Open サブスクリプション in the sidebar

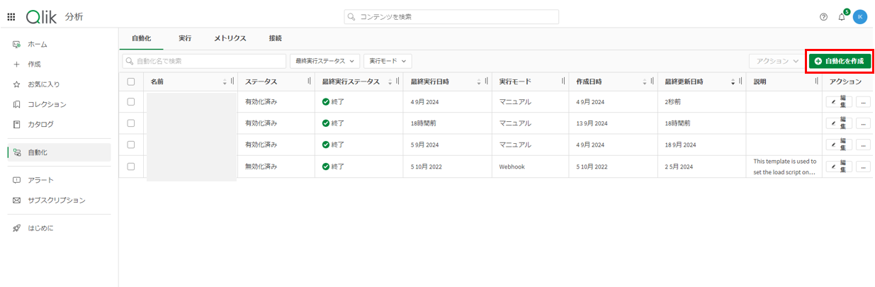[x=60, y=200]
